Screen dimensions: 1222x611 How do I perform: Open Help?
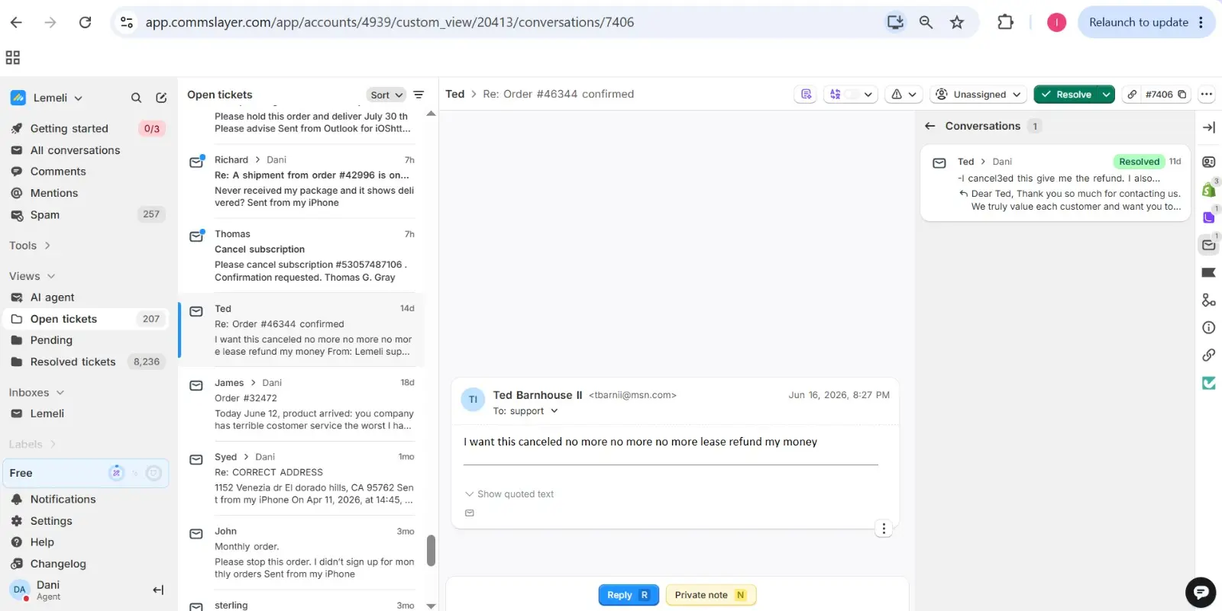(86, 542)
